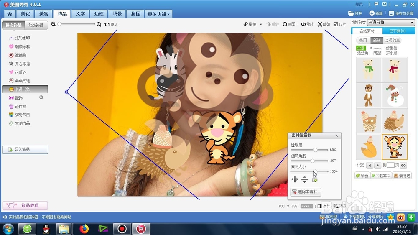Click the 刷新 refresh button
Image resolution: width=418 pixels, height=235 pixels.
tap(362, 176)
